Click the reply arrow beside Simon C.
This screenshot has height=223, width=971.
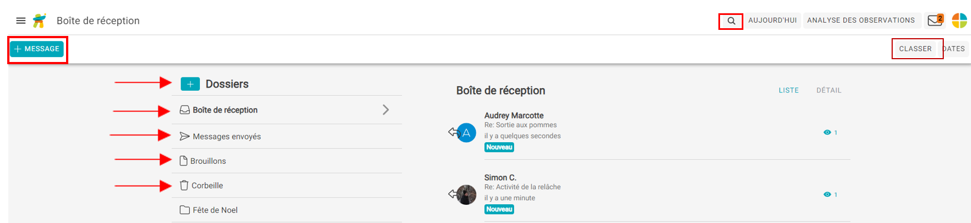pos(454,194)
